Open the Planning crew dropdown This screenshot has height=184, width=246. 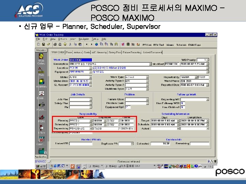(x=91, y=121)
